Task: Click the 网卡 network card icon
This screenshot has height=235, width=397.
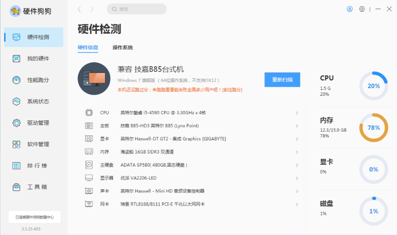Action: [x=89, y=204]
